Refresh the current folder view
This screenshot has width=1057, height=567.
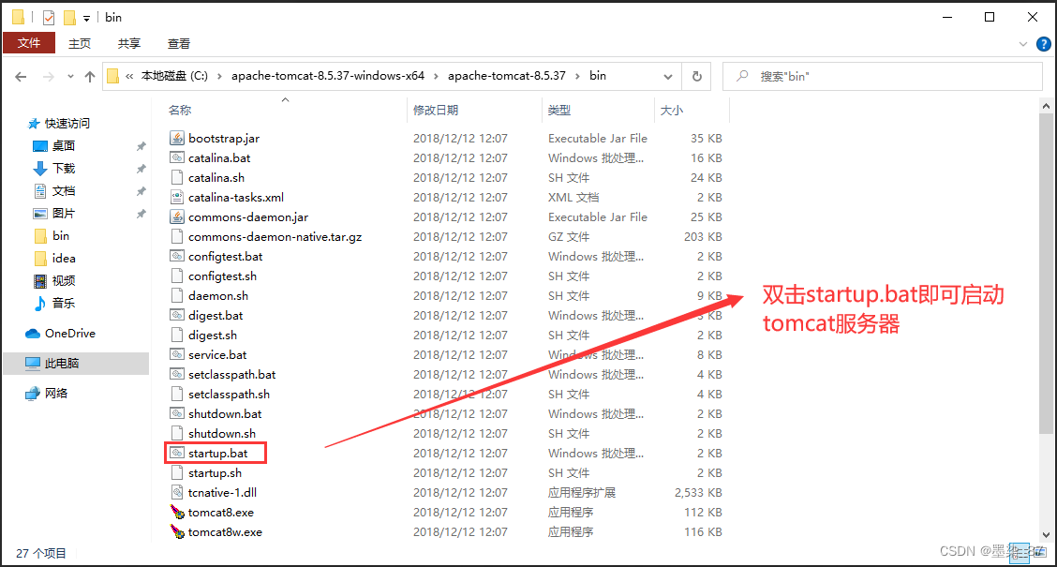coord(697,76)
